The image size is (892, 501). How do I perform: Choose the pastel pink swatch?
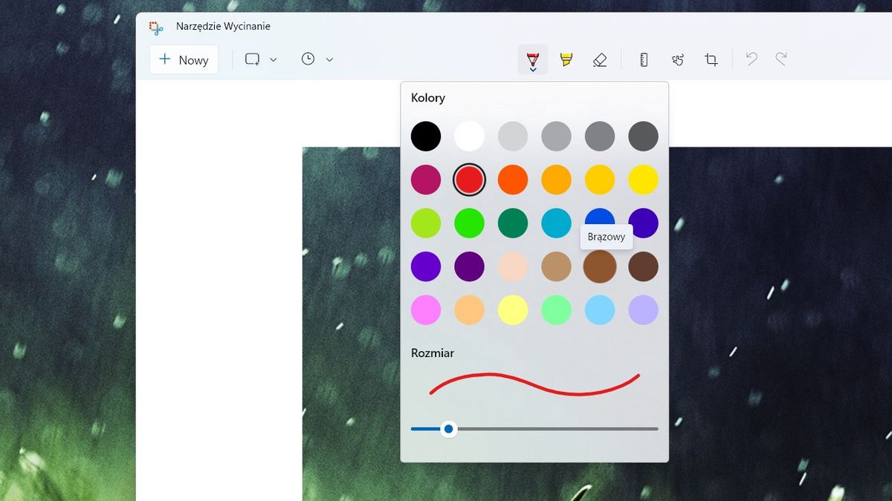tap(426, 310)
